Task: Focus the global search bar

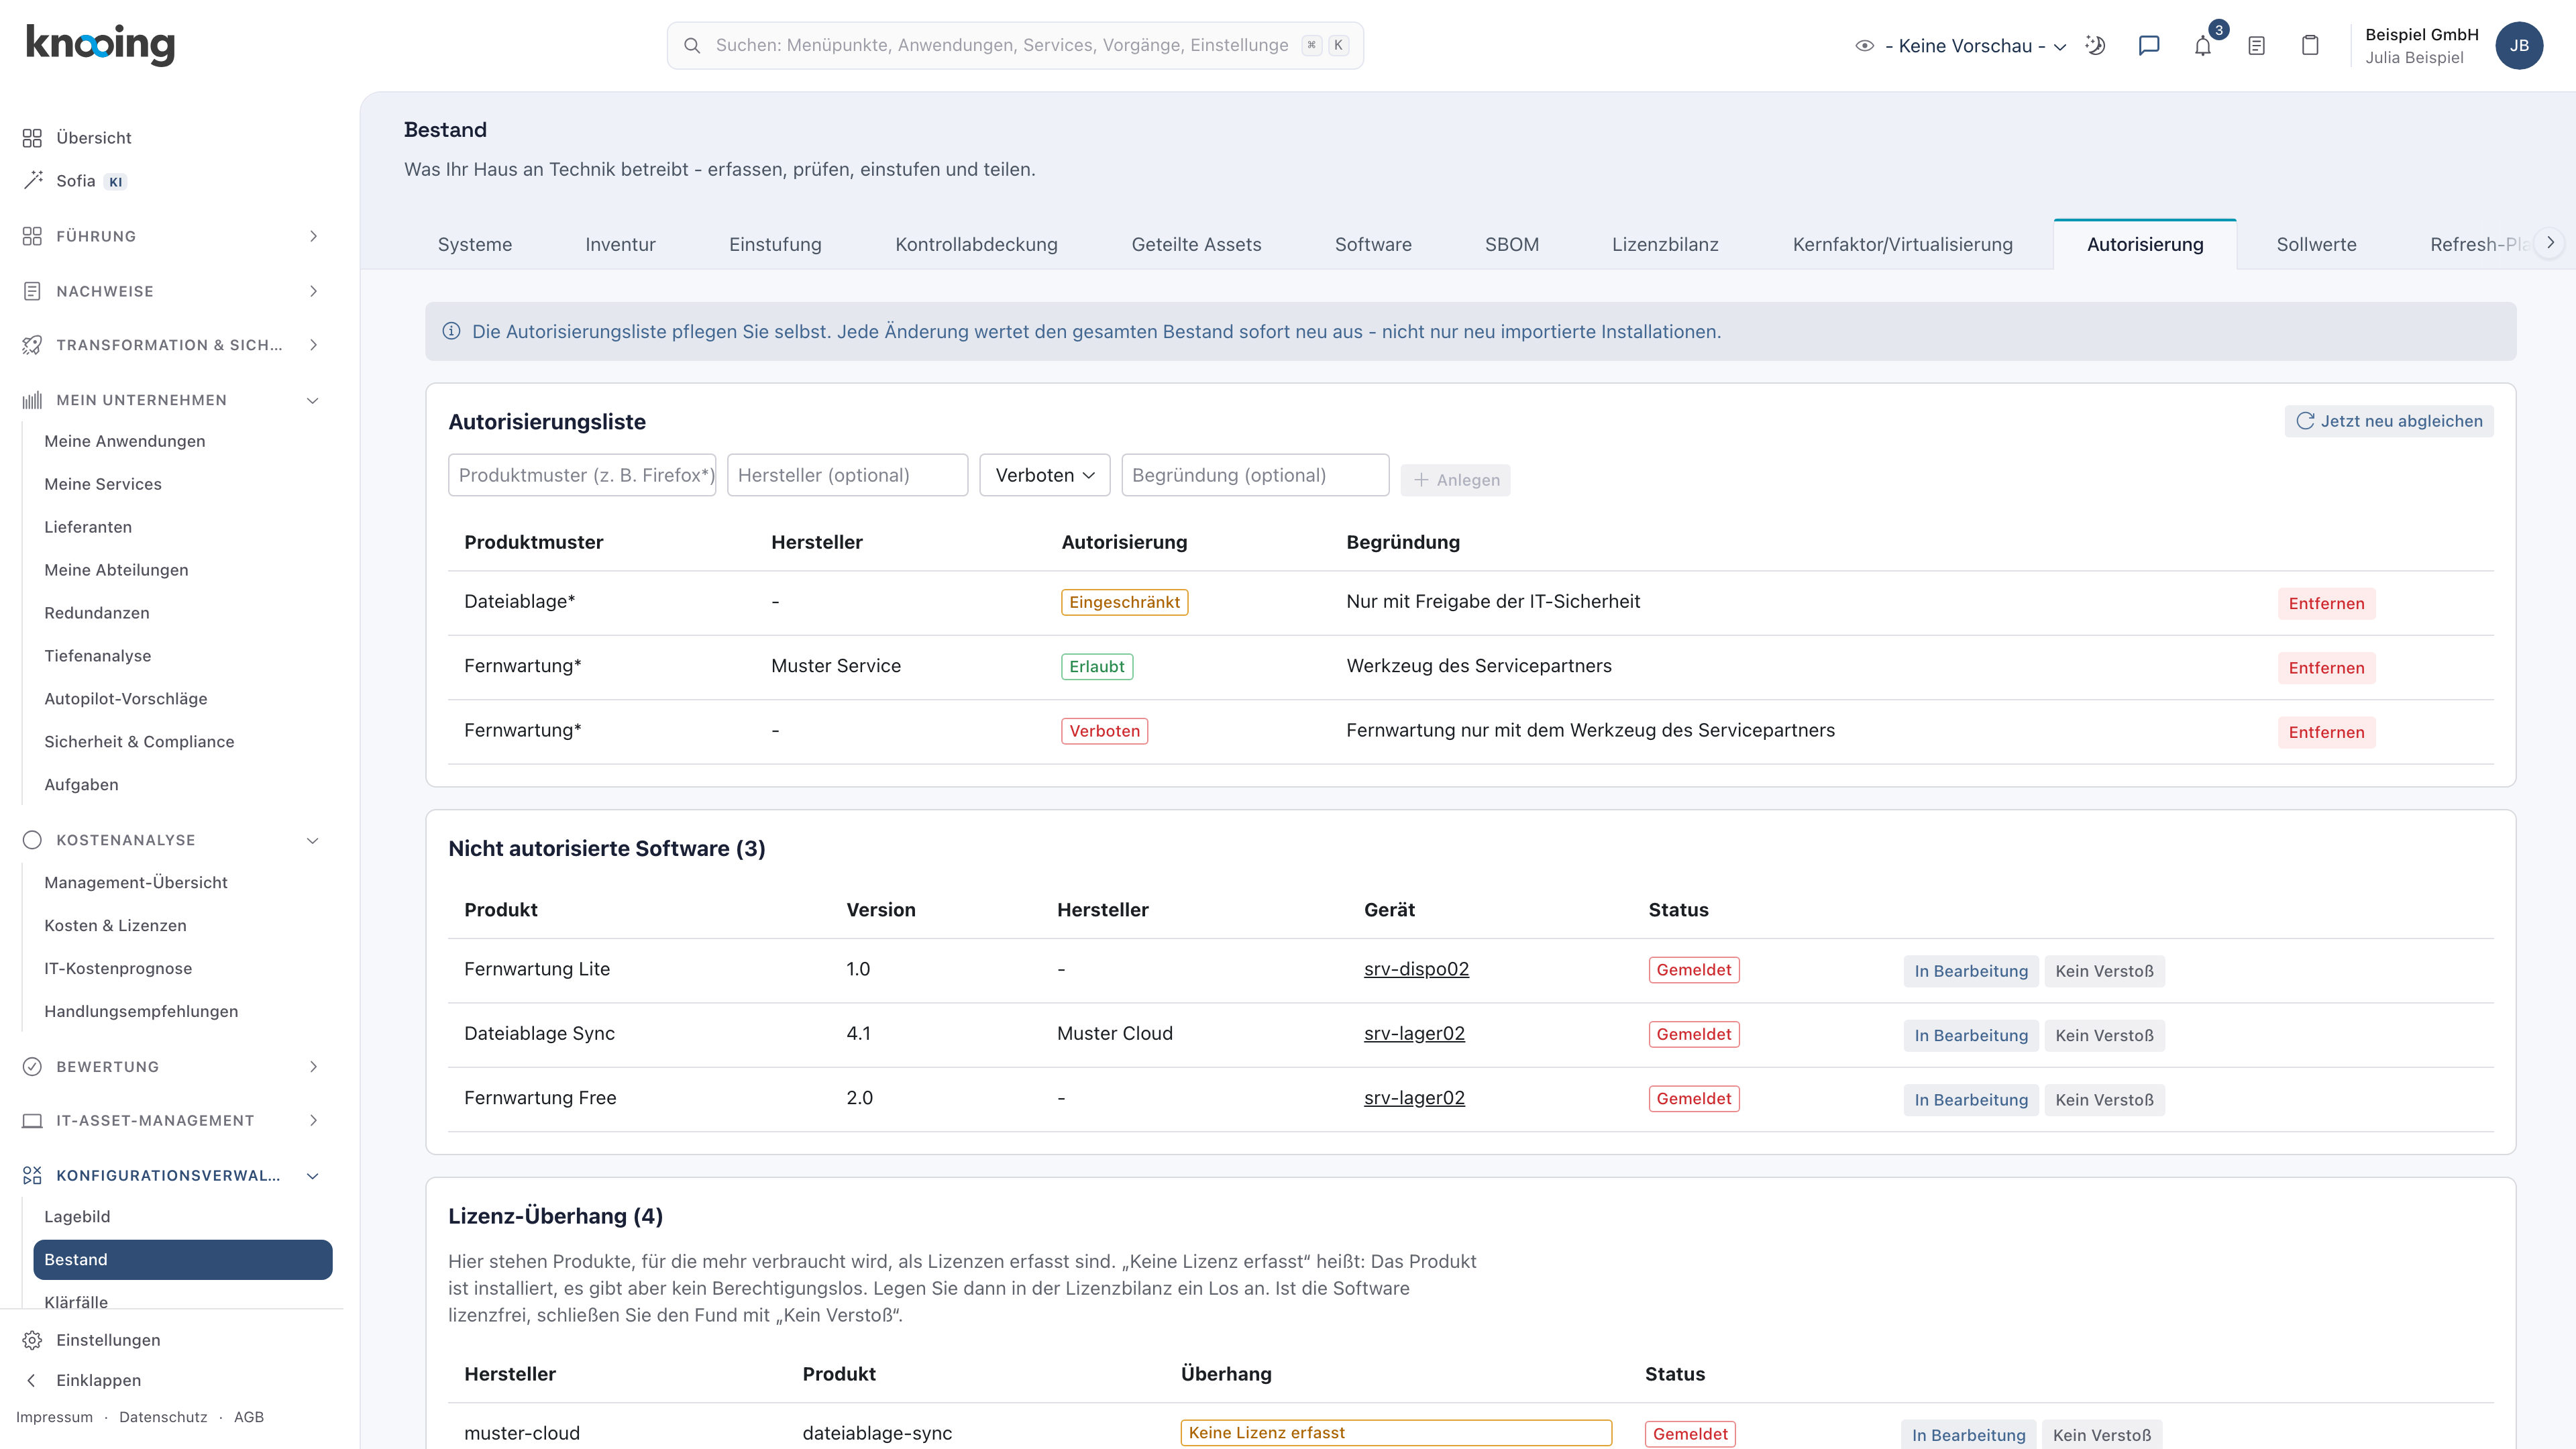Action: (1015, 45)
